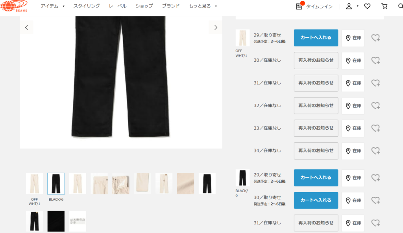Viewport: 403px width, 233px height.
Task: Open favorites heart icon in header
Action: coord(367,6)
